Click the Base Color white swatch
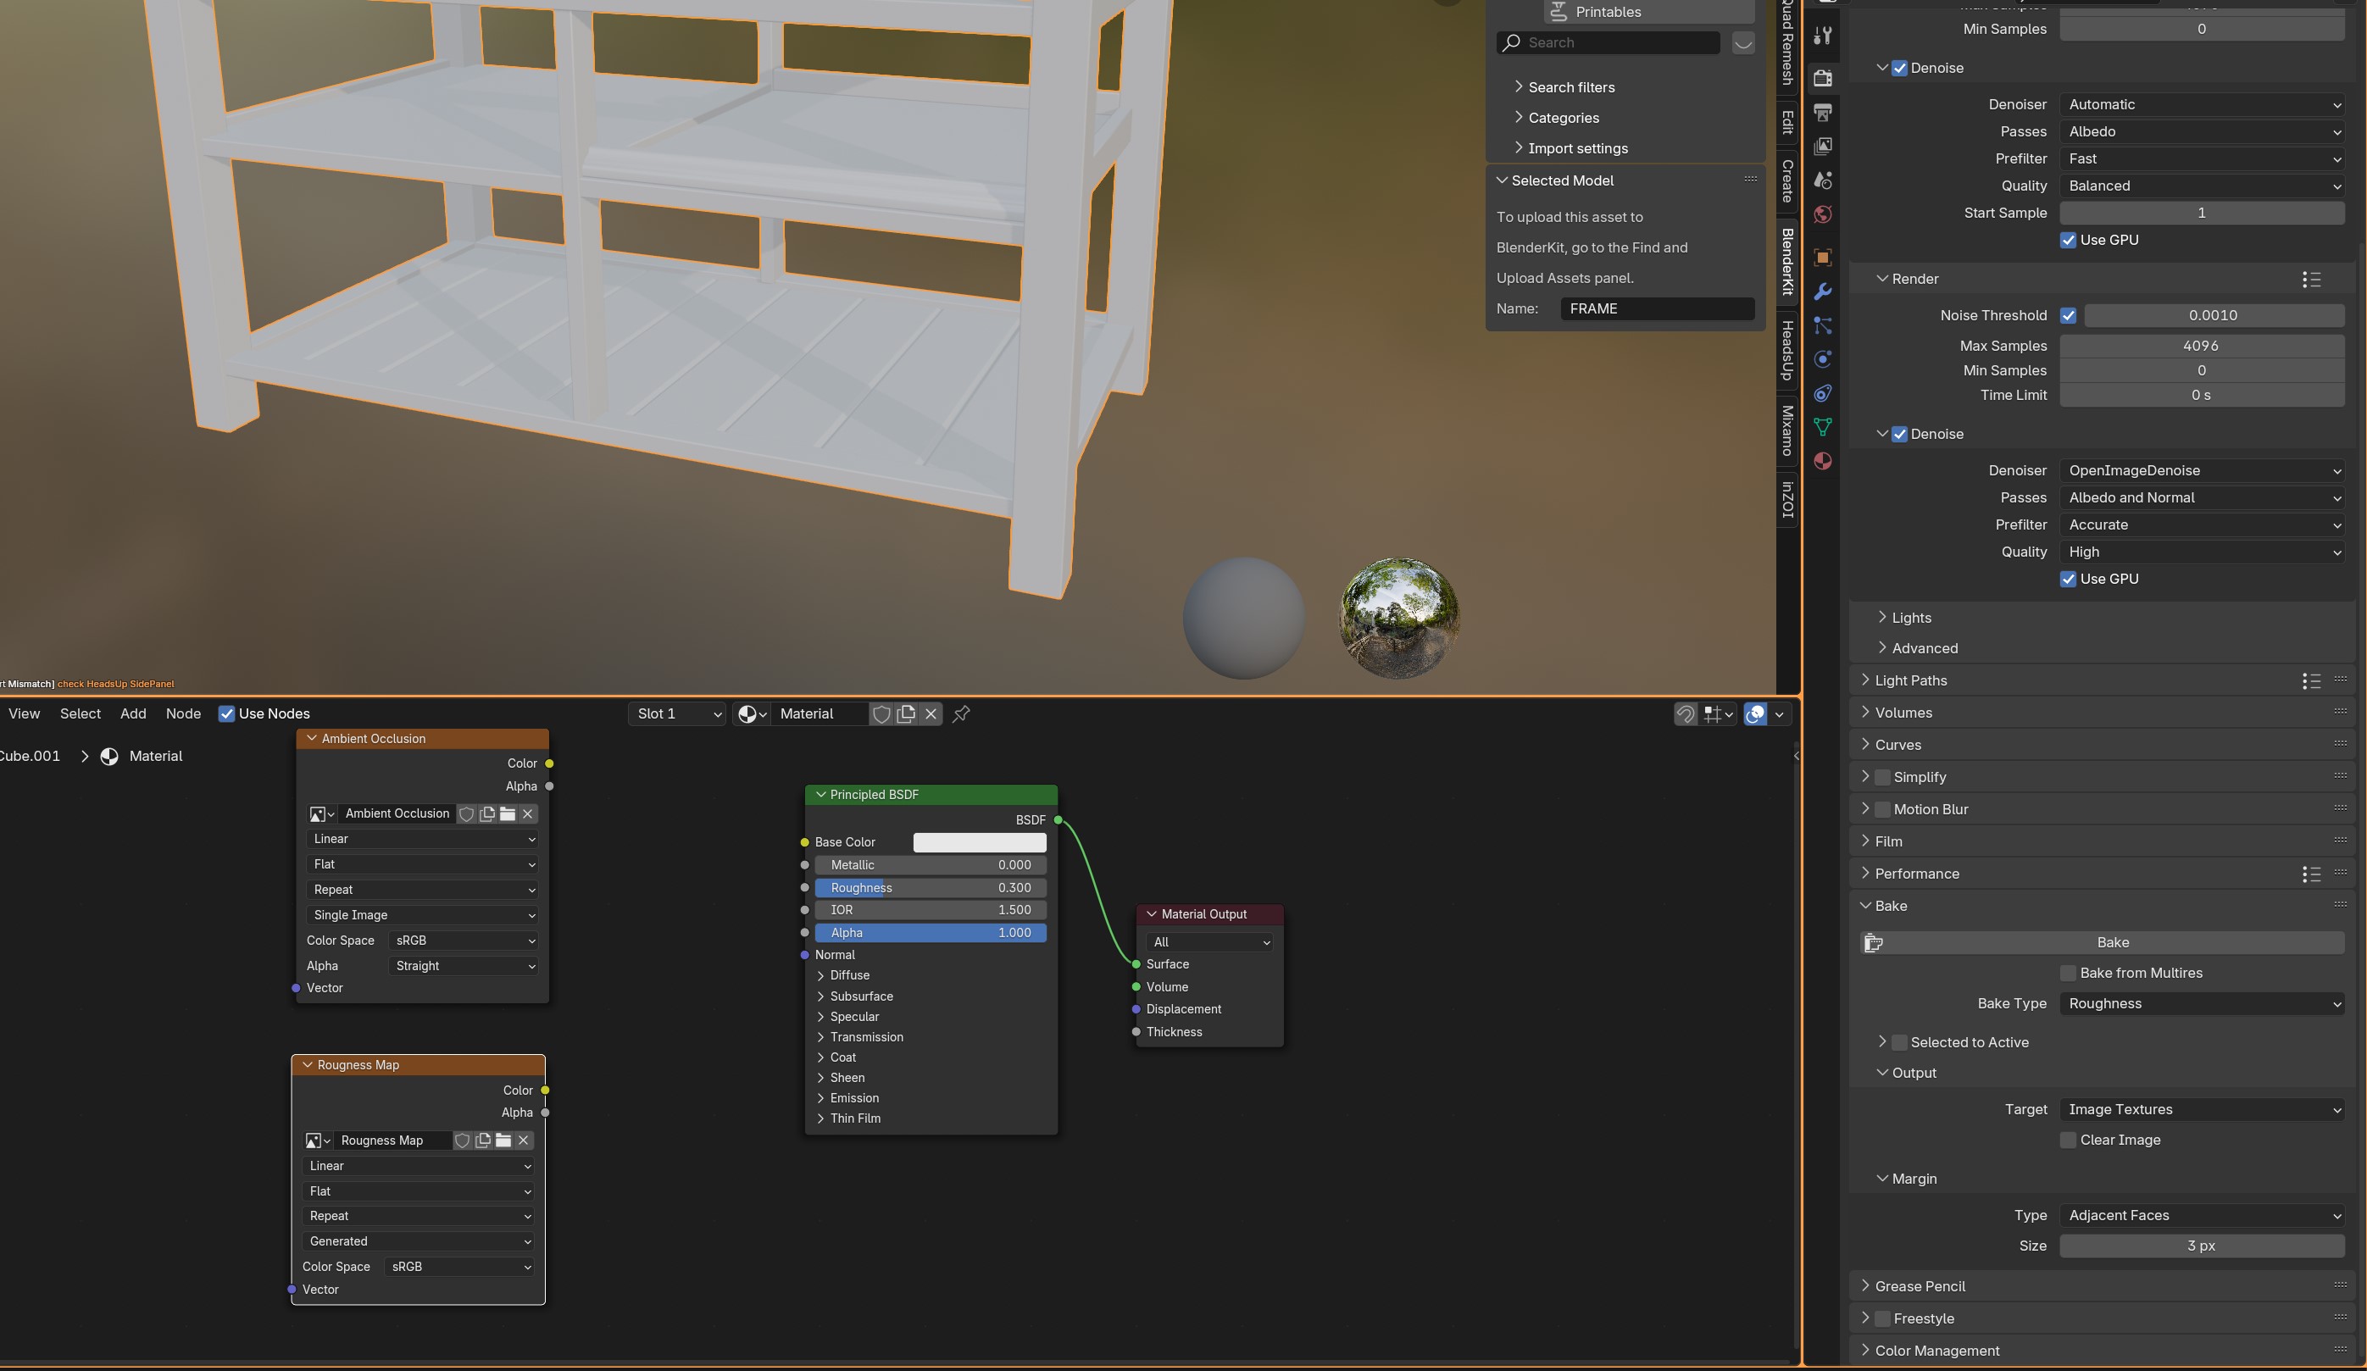This screenshot has height=1371, width=2367. click(980, 842)
